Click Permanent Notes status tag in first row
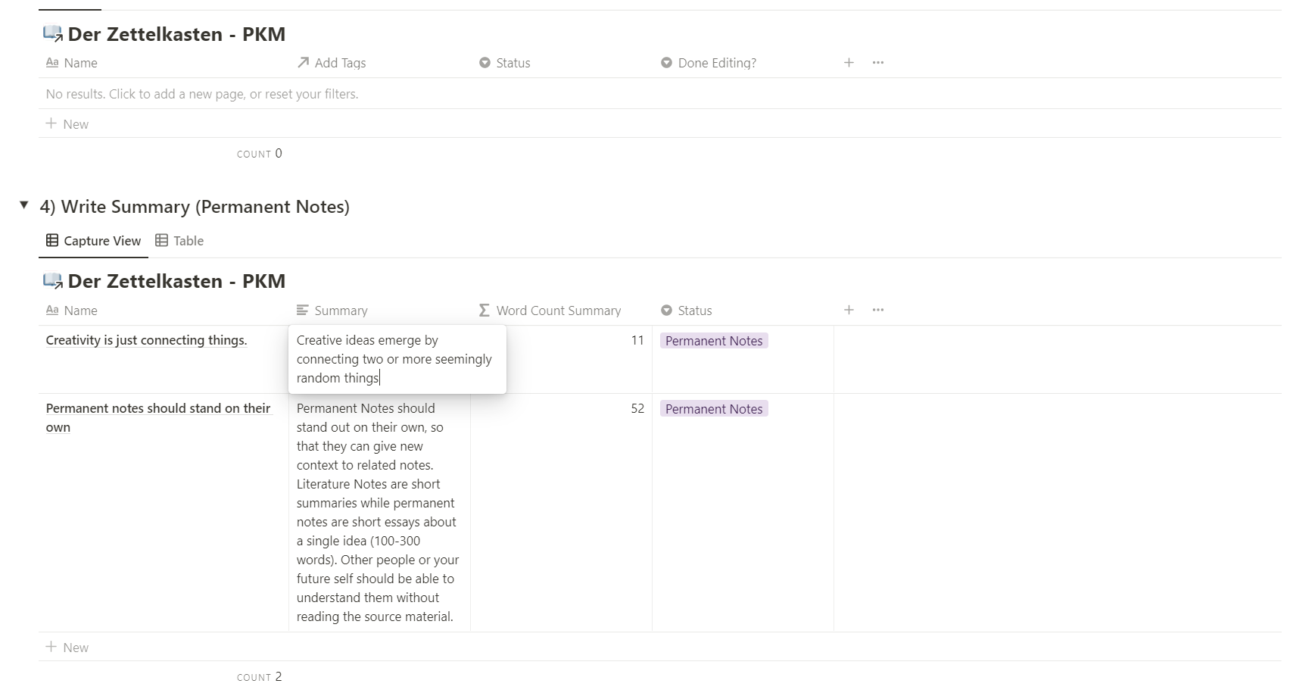 [713, 341]
